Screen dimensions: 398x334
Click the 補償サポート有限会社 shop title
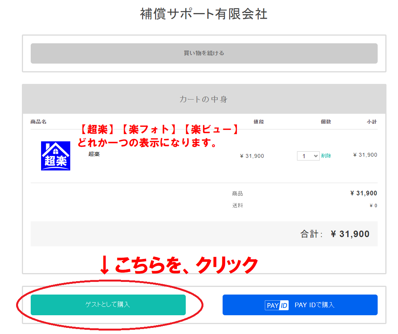pos(203,14)
